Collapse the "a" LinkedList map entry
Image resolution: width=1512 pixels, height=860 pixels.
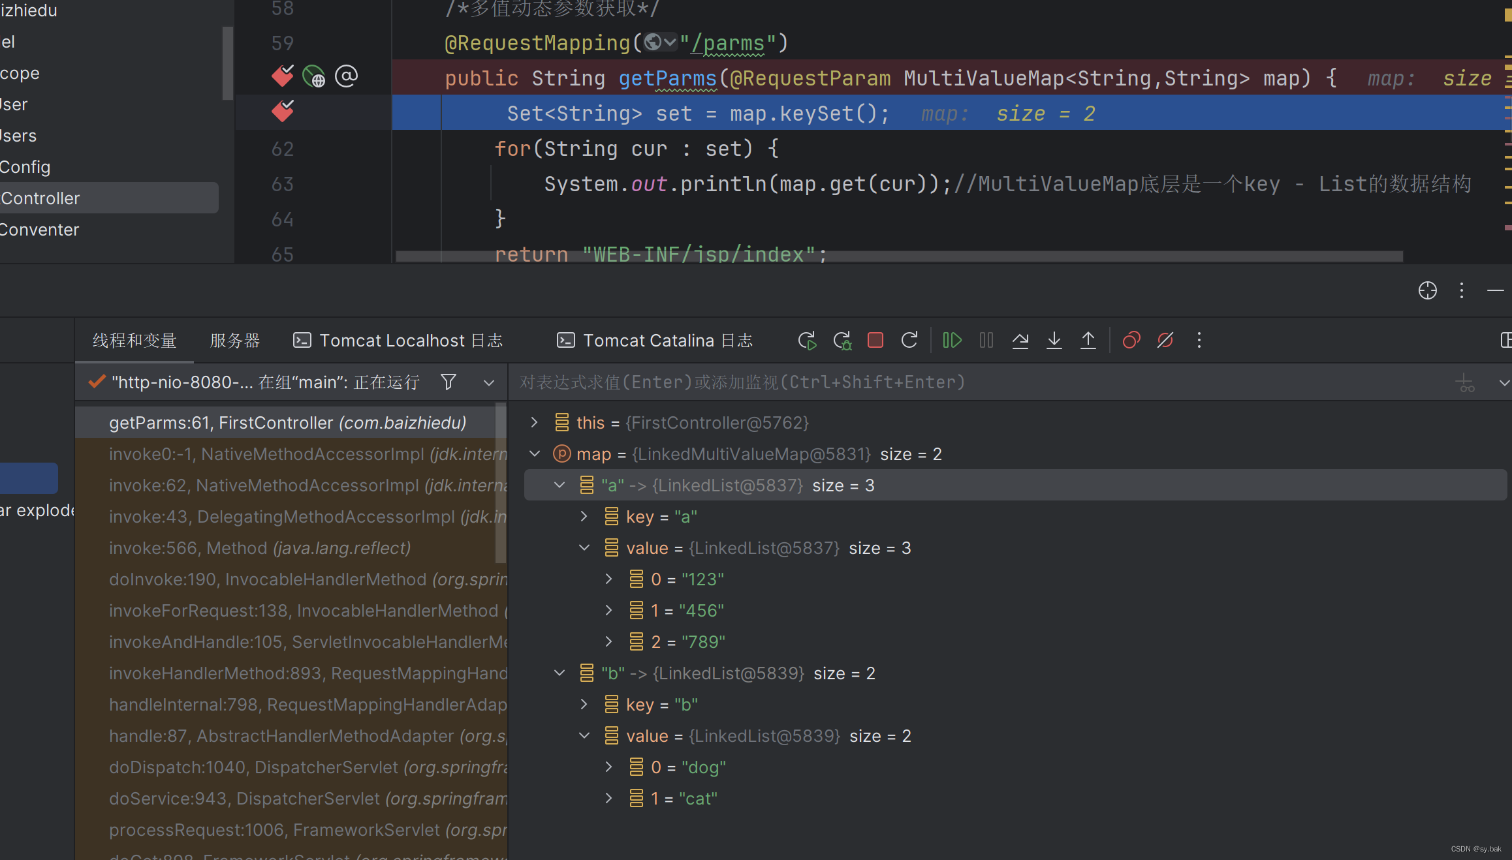point(559,485)
